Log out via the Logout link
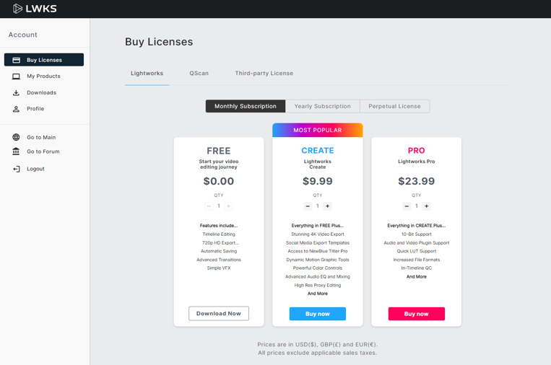 click(35, 169)
